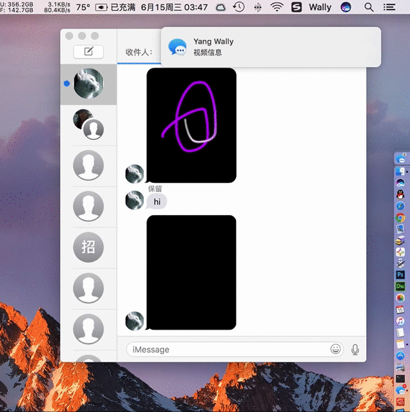Open the purple digital touch drawing message
The image size is (410, 412).
click(191, 125)
